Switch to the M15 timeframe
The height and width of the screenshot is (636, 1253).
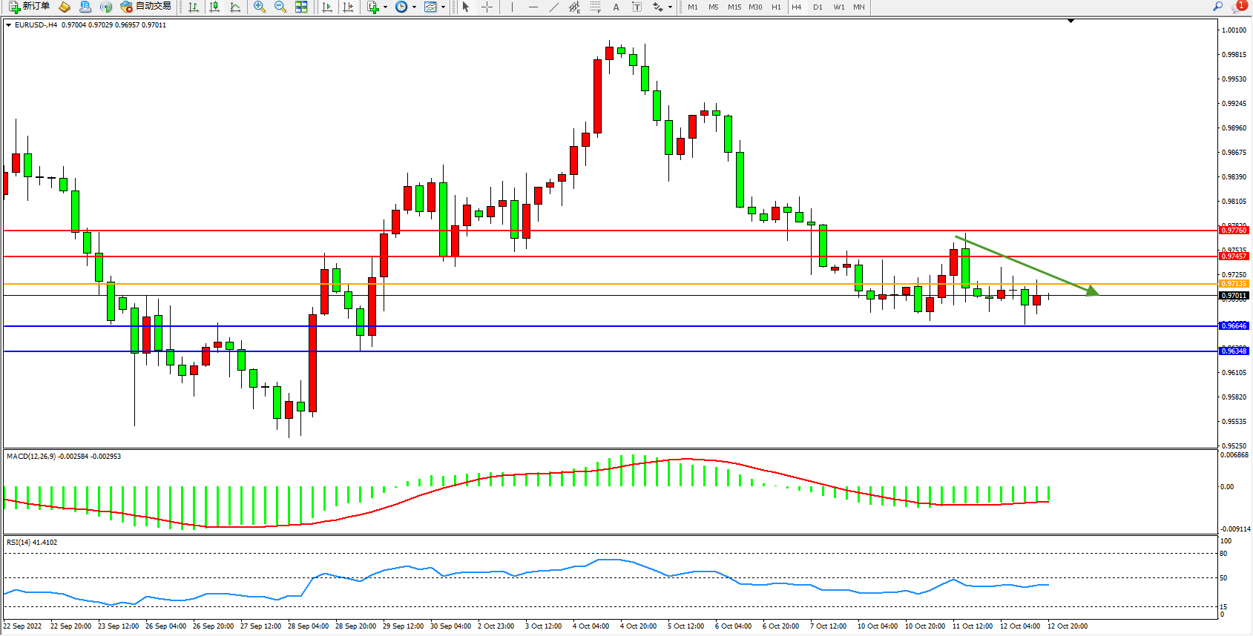pos(734,7)
